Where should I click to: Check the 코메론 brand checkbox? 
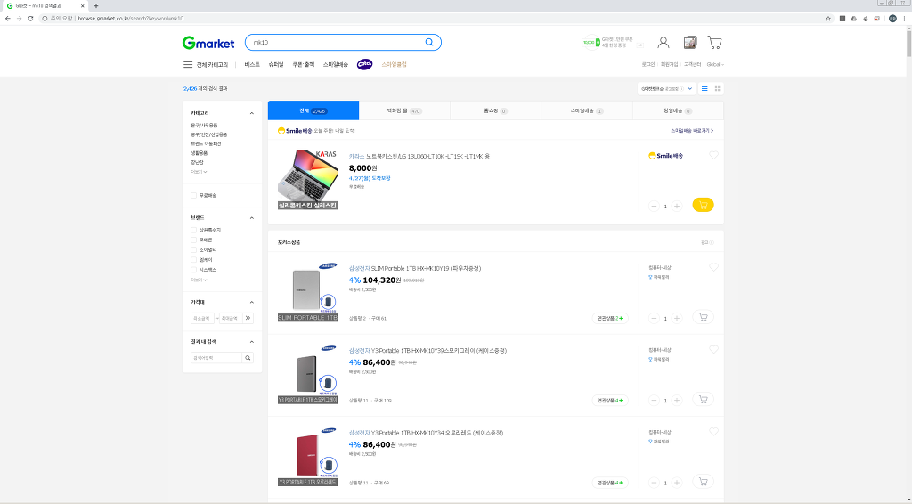click(193, 240)
